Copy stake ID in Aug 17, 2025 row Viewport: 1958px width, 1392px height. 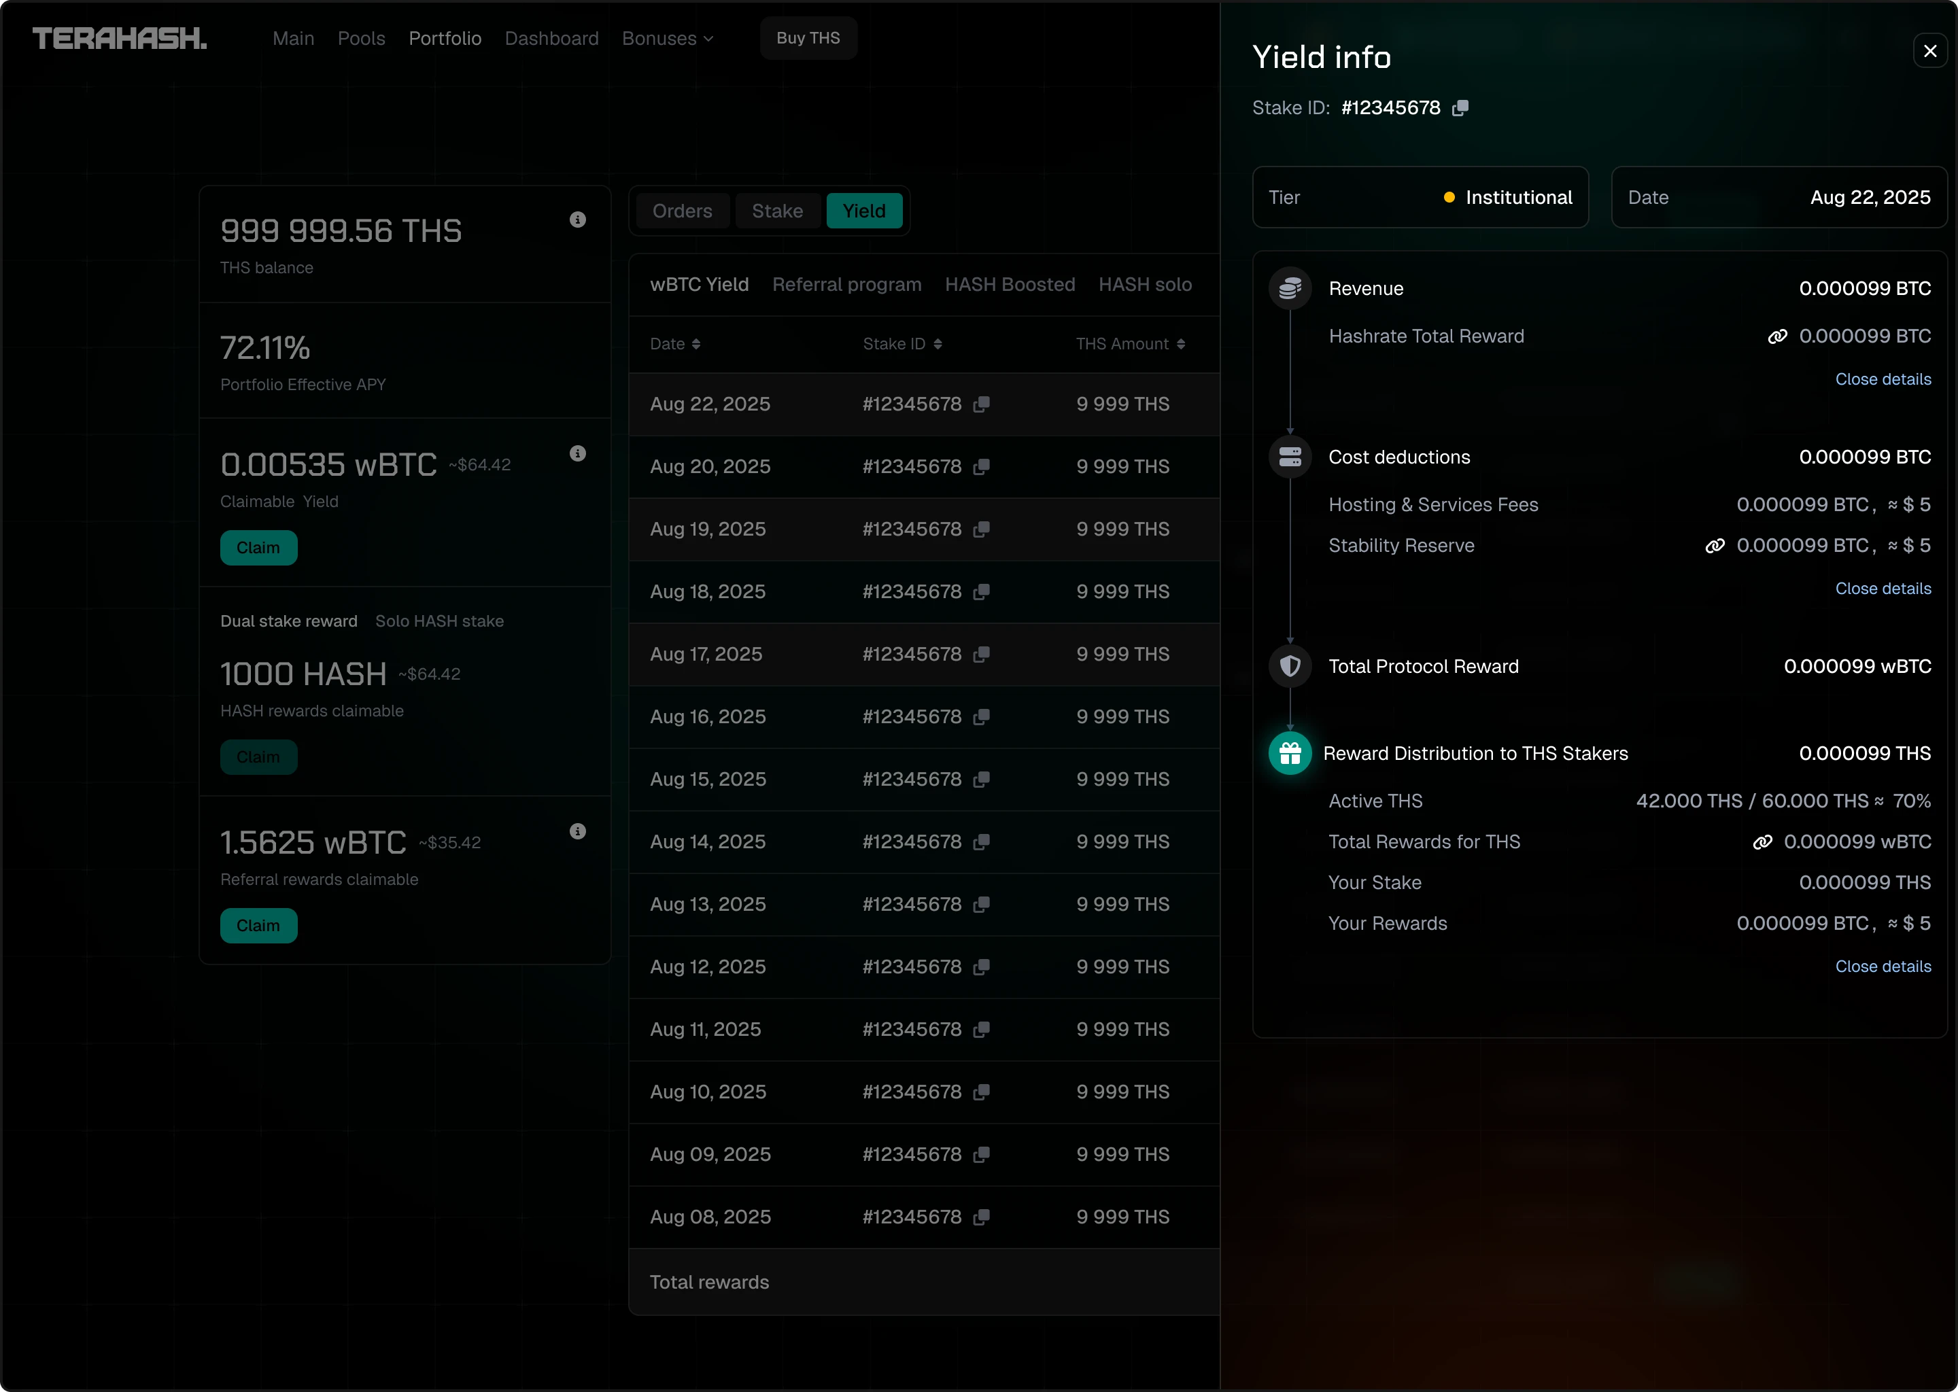(x=982, y=655)
